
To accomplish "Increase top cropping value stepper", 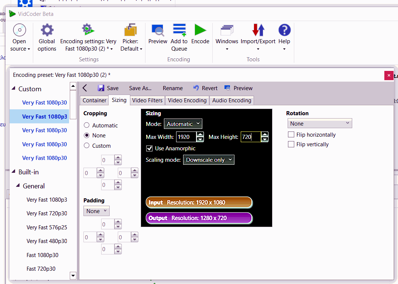I will tap(118, 158).
